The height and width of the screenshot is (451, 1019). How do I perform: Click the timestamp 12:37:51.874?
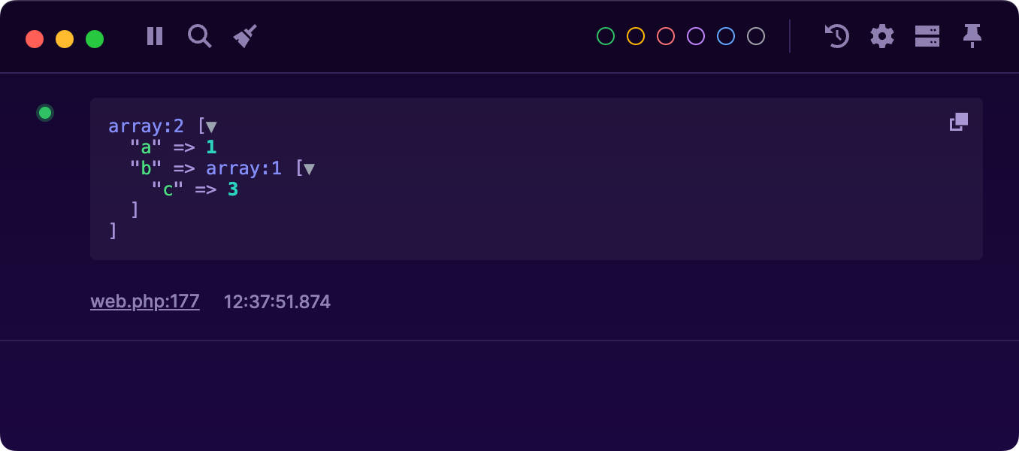[277, 301]
